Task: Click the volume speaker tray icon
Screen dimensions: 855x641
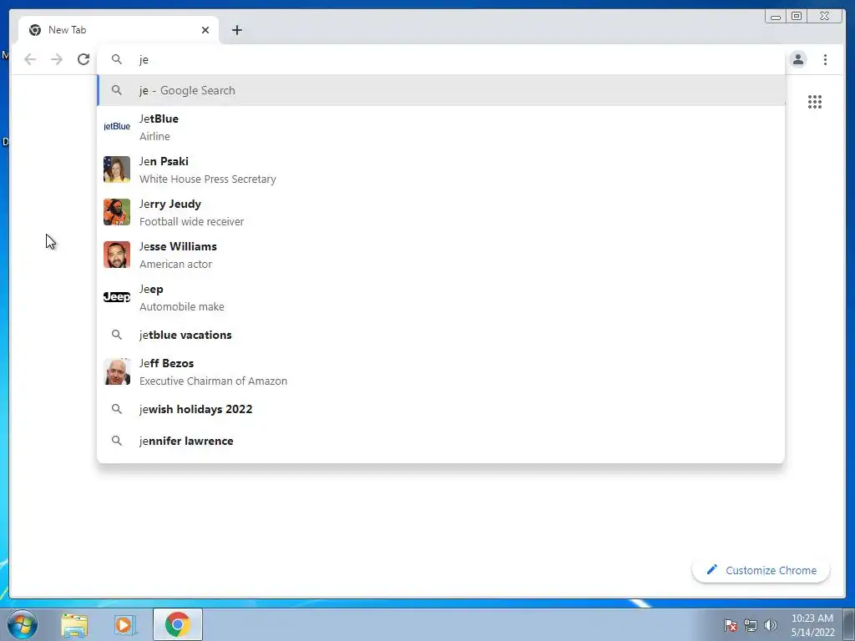Action: click(771, 625)
